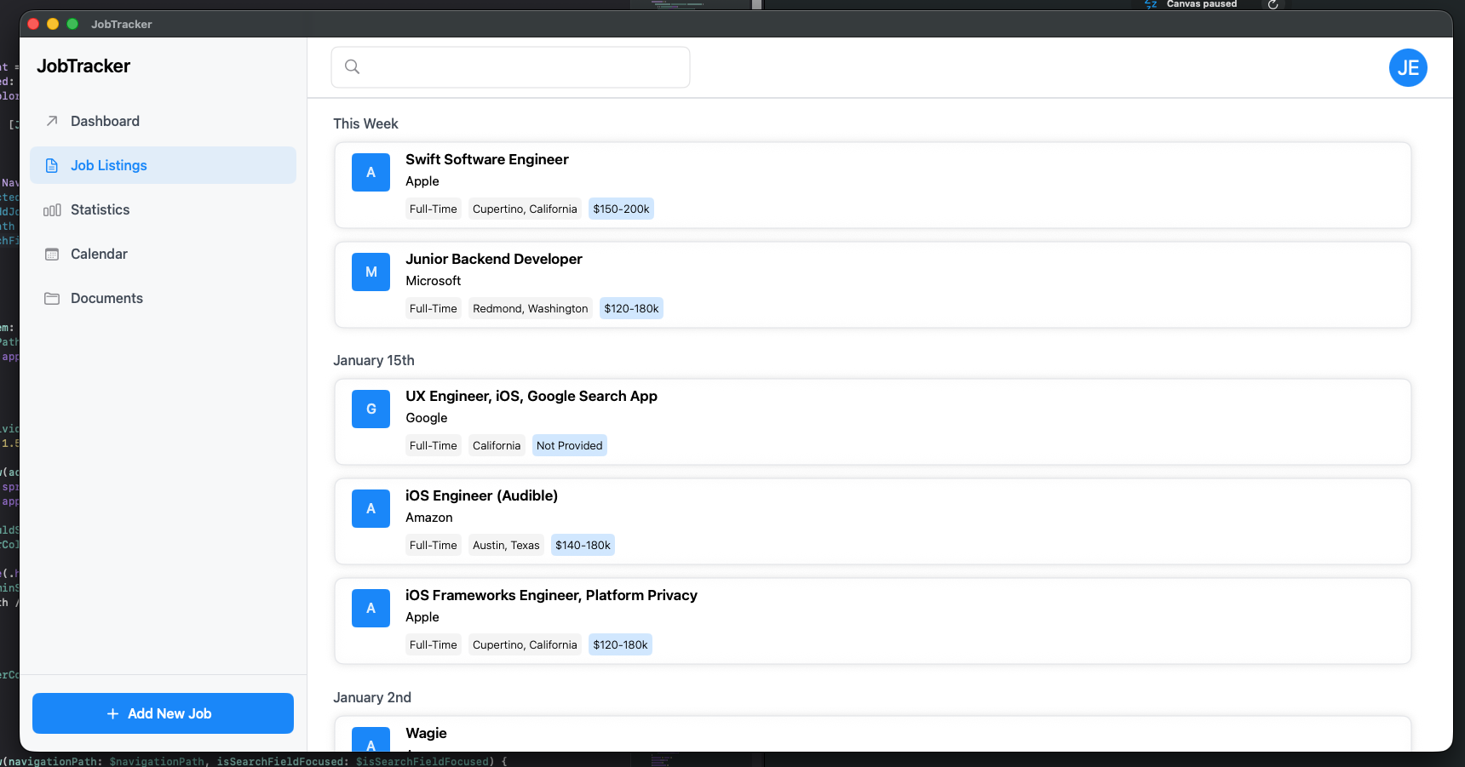
Task: Click the plus icon on Add New Job
Action: tap(112, 713)
